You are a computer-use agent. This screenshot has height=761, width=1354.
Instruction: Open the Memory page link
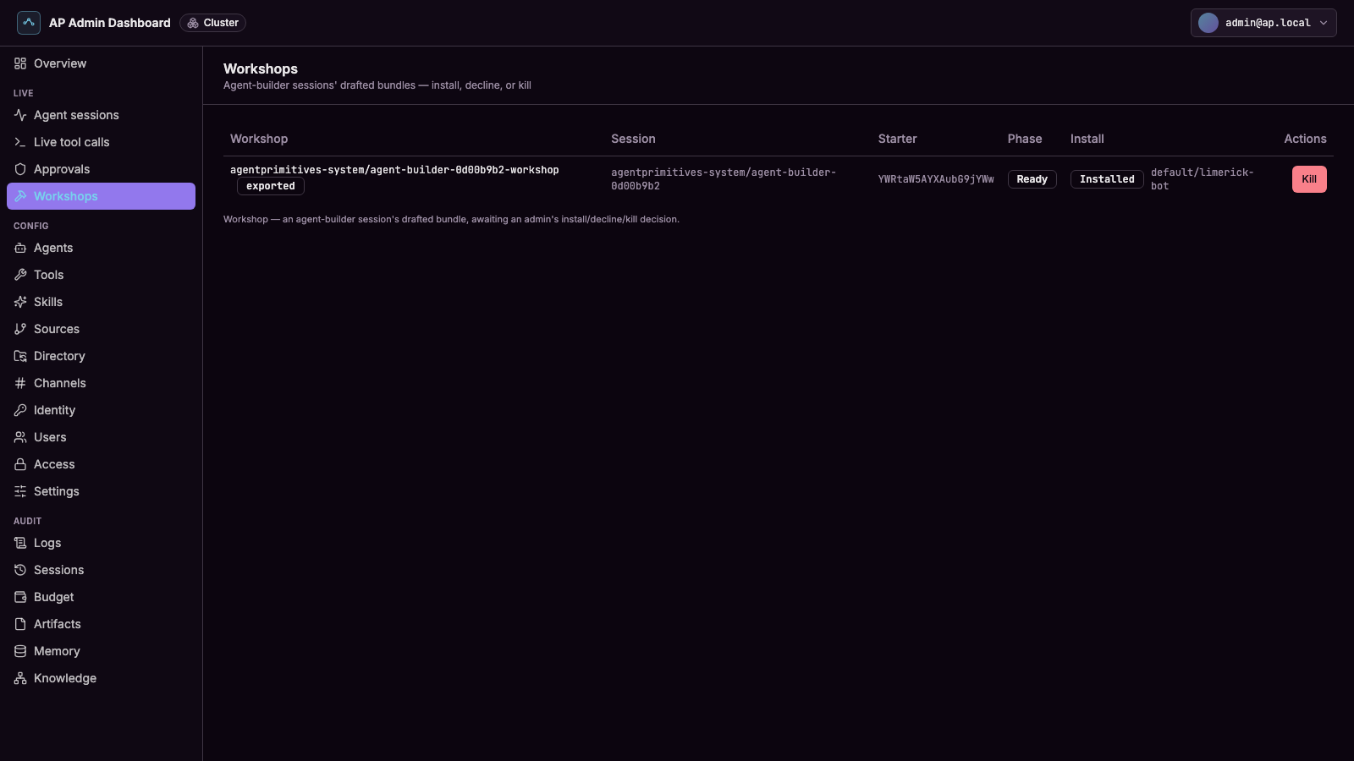coord(101,651)
